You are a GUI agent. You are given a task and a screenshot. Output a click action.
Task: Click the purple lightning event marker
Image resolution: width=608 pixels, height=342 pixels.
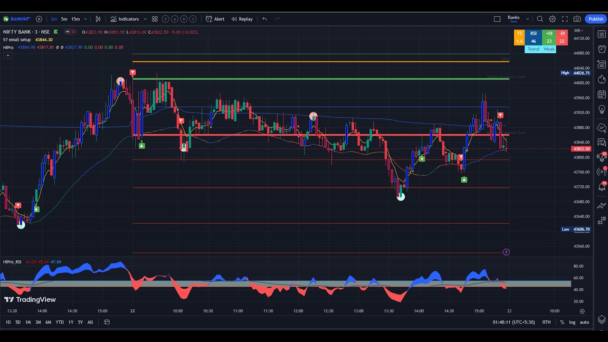coord(506,252)
